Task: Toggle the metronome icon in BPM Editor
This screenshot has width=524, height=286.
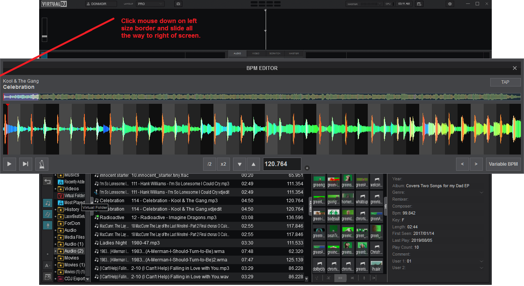Action: pyautogui.click(x=41, y=164)
